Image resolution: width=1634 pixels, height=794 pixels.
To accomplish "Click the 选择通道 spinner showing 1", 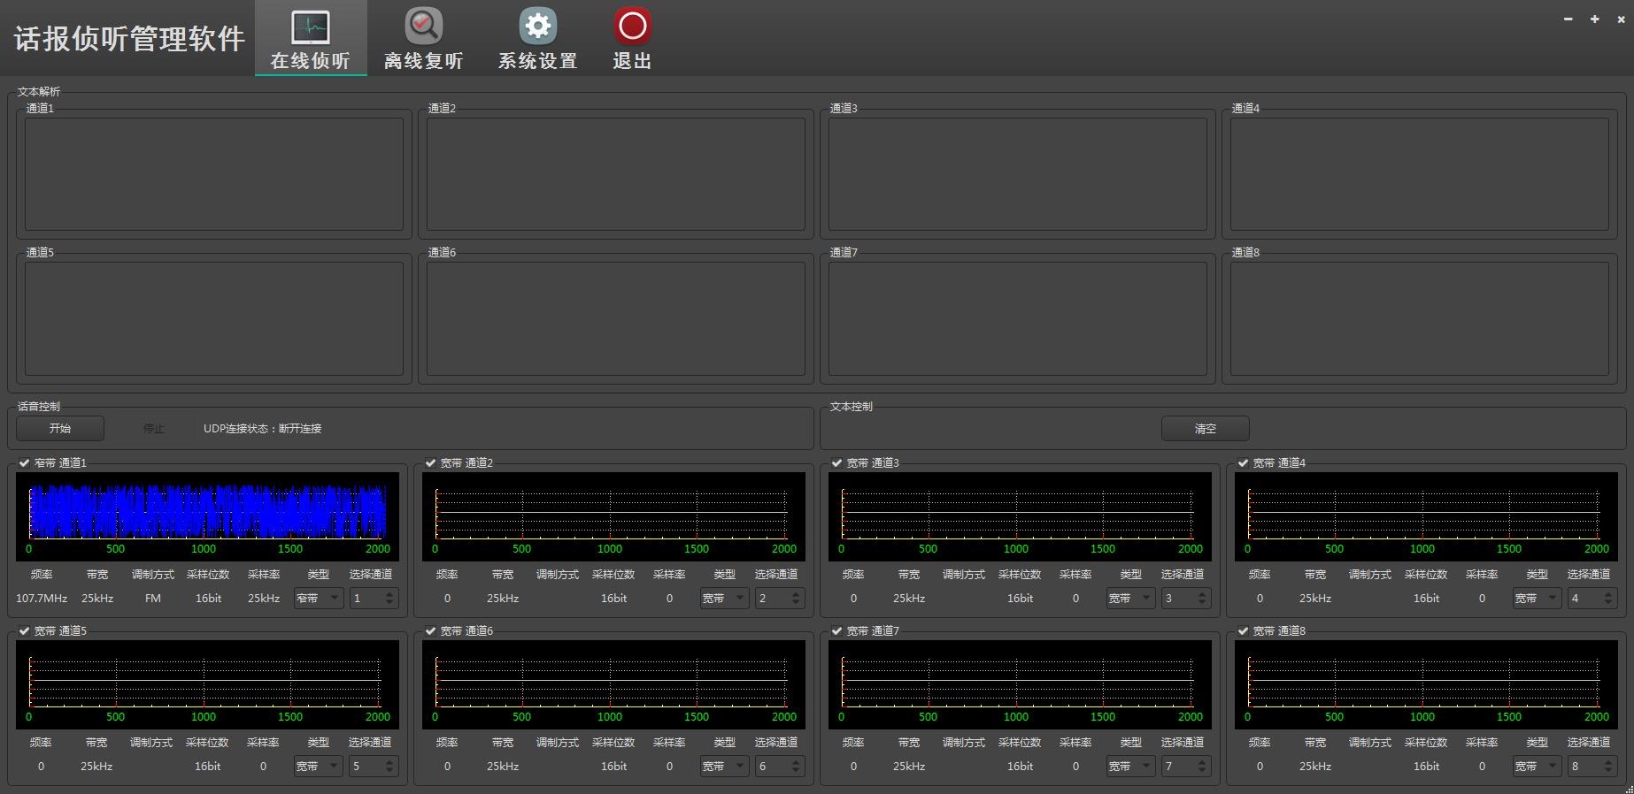I will click(374, 599).
